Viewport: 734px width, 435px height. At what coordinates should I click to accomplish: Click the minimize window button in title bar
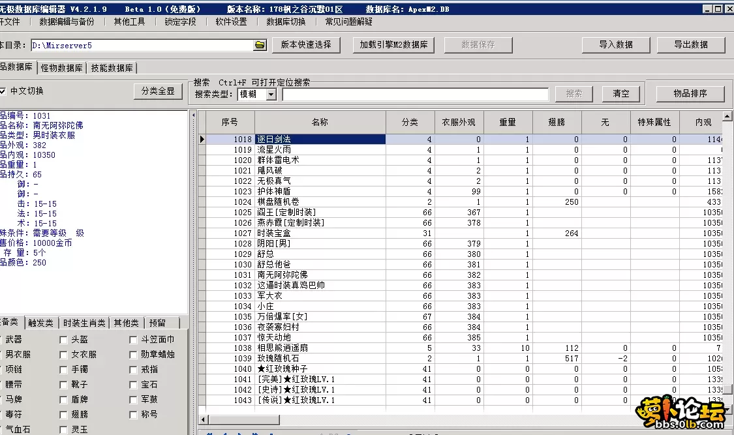coord(707,9)
